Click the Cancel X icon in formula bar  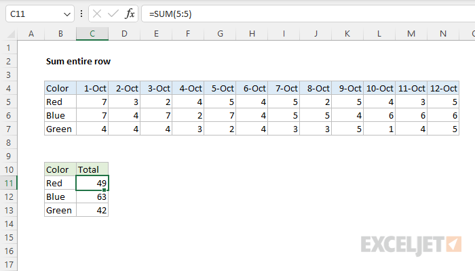point(98,14)
